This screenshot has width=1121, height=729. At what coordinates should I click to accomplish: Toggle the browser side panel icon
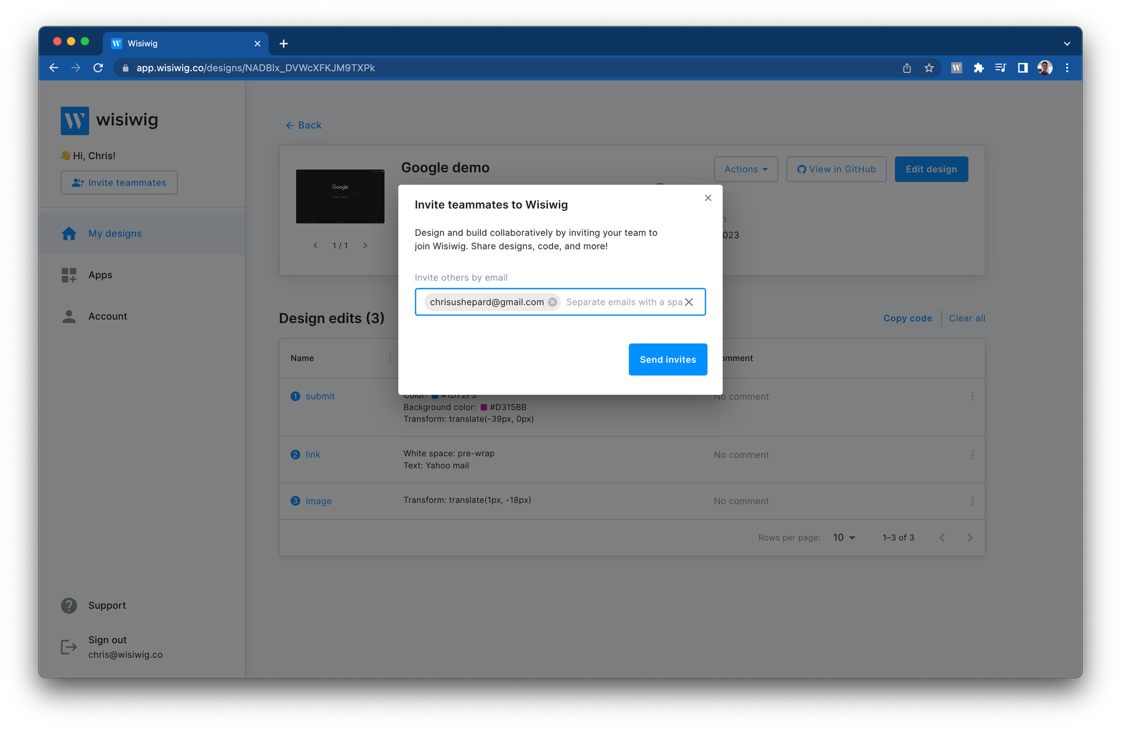1022,68
